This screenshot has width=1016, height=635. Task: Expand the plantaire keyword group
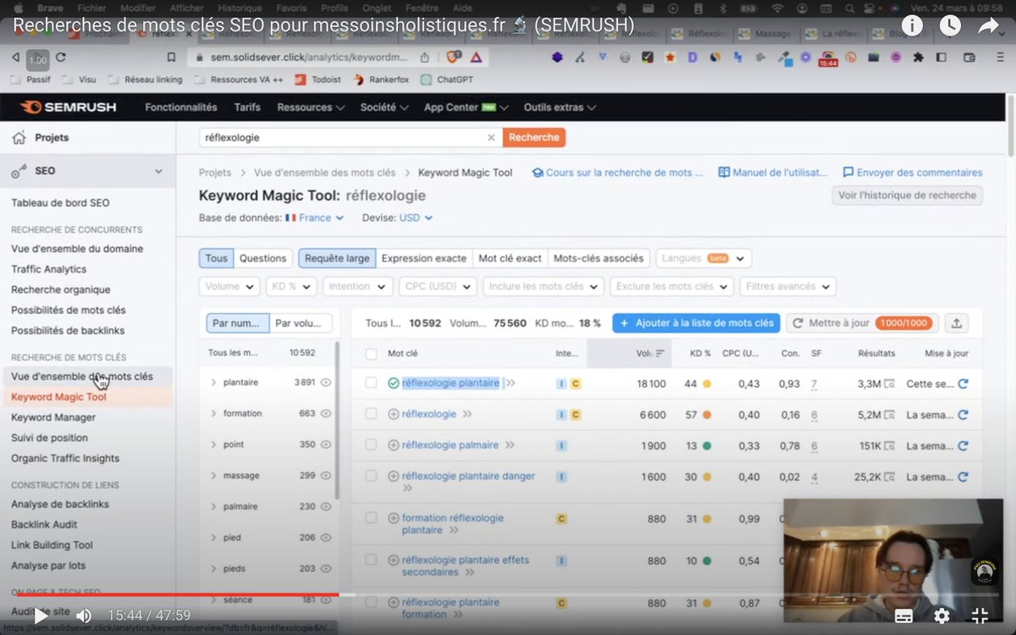click(x=214, y=383)
